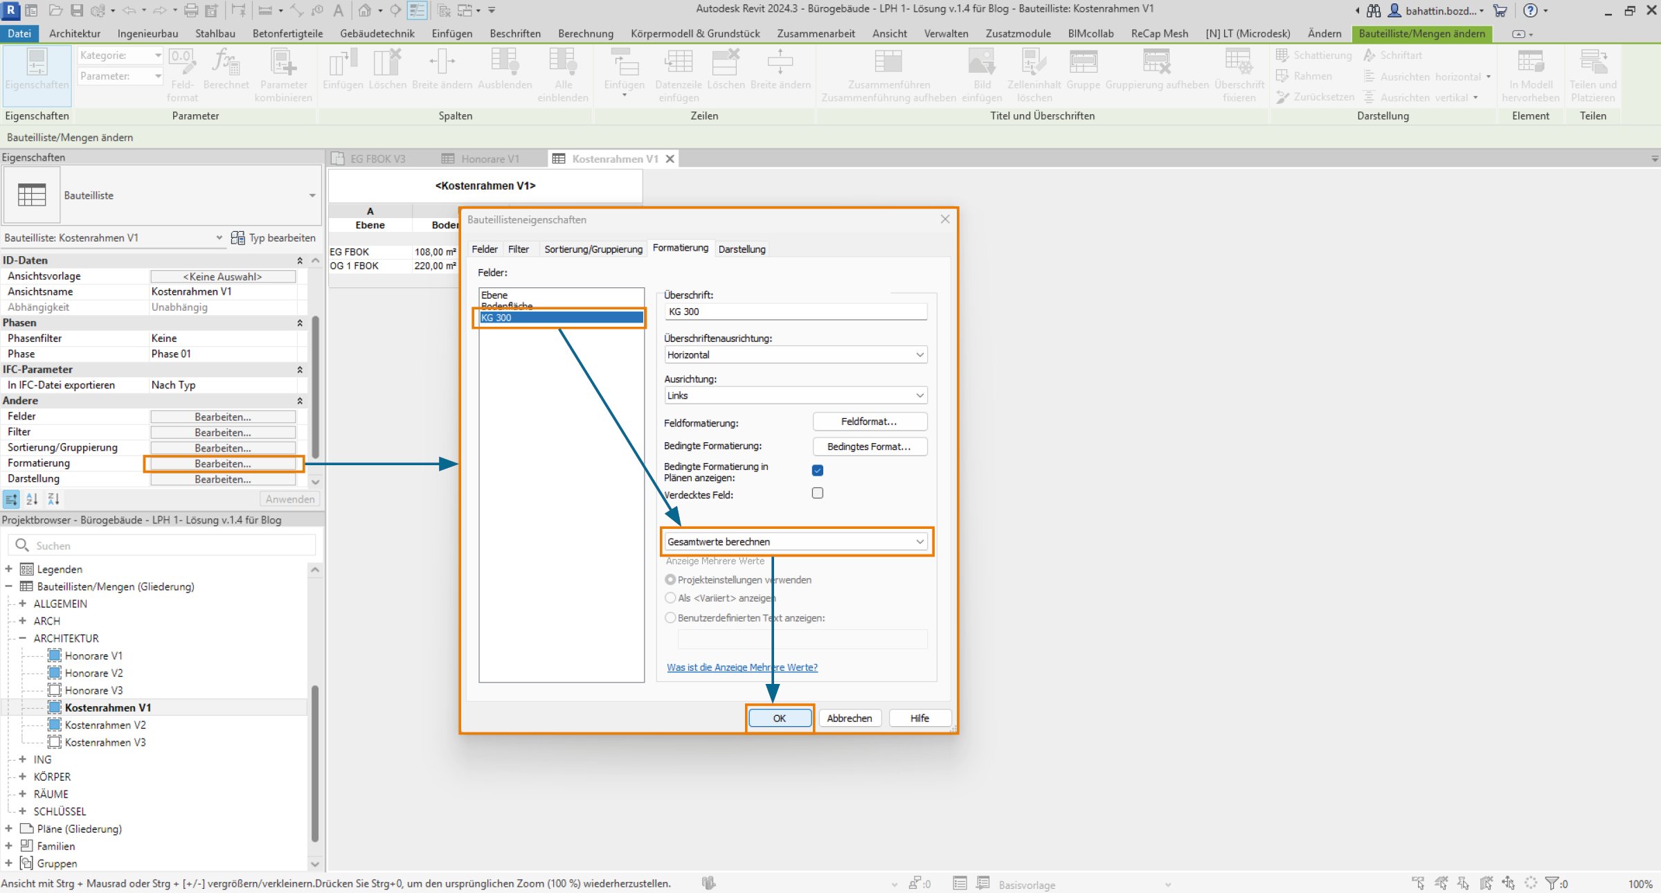Select Als <Variiert> anzeigen radio button
1661x893 pixels.
pos(670,597)
